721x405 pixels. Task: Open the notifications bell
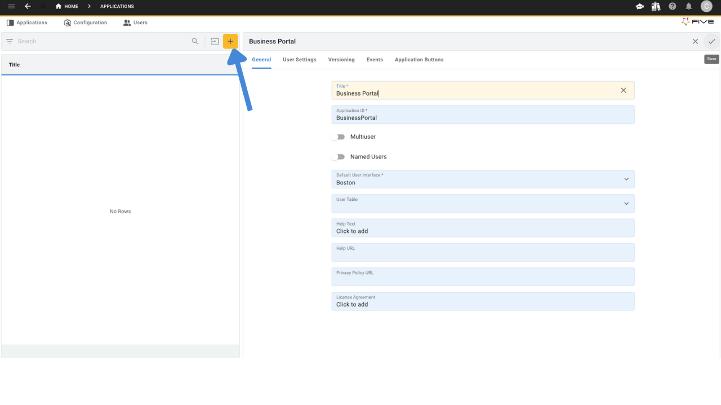point(688,6)
